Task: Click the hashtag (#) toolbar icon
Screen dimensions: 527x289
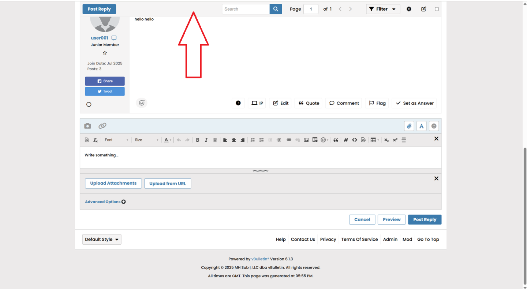Action: click(x=346, y=140)
